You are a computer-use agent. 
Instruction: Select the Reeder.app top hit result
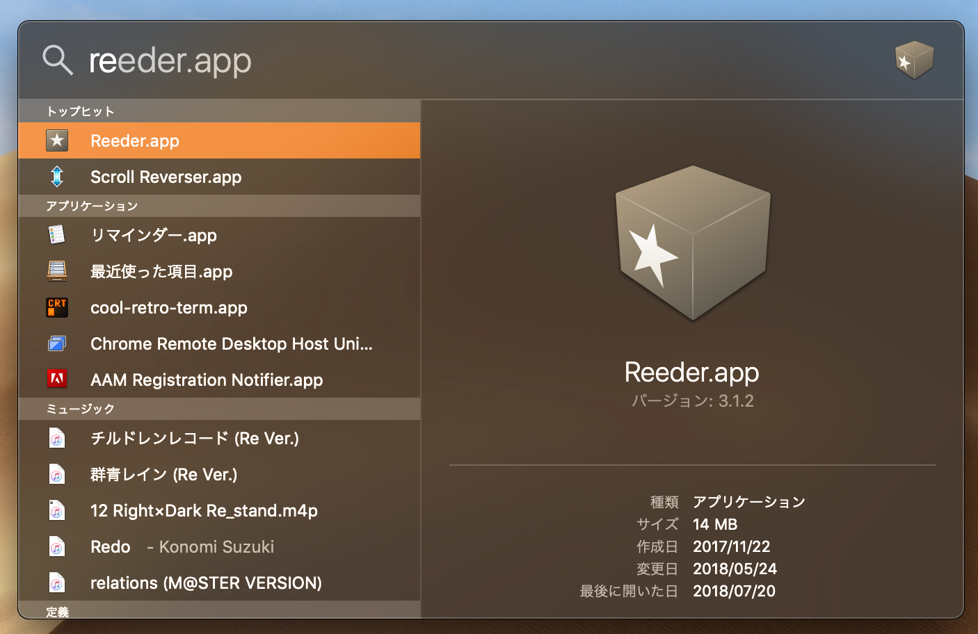click(219, 140)
